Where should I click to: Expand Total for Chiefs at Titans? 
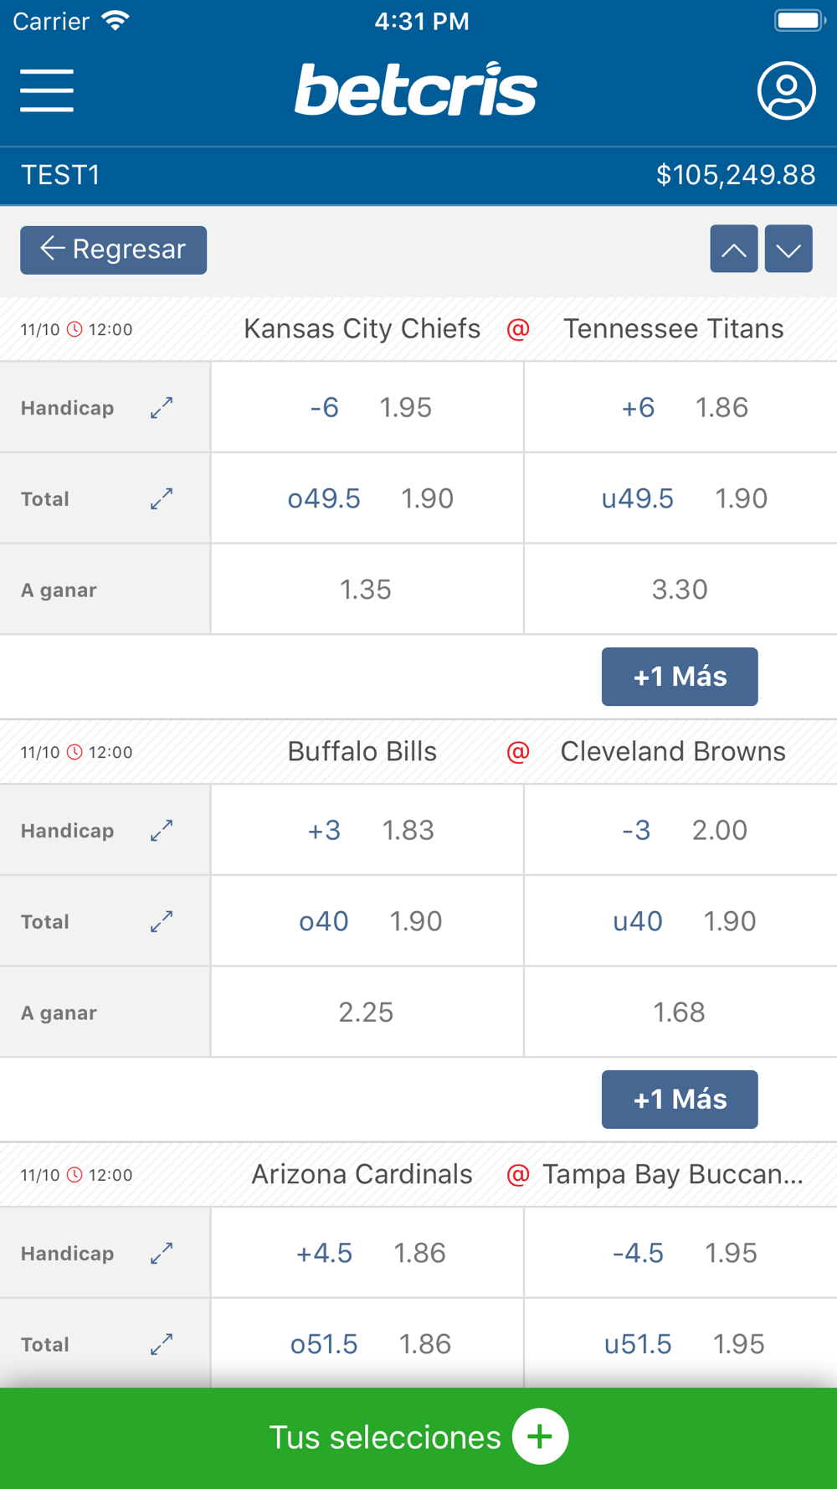pos(162,499)
